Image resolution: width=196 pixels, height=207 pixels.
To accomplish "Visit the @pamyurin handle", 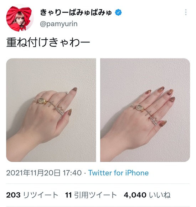I will (59, 24).
